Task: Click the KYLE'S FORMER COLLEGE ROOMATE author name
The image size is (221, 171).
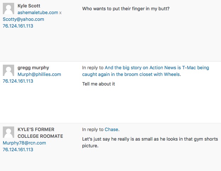Action: click(x=40, y=133)
